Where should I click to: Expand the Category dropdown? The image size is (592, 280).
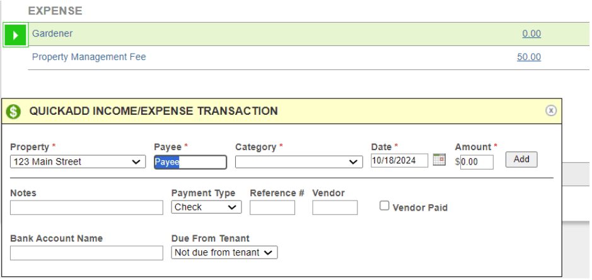[299, 162]
